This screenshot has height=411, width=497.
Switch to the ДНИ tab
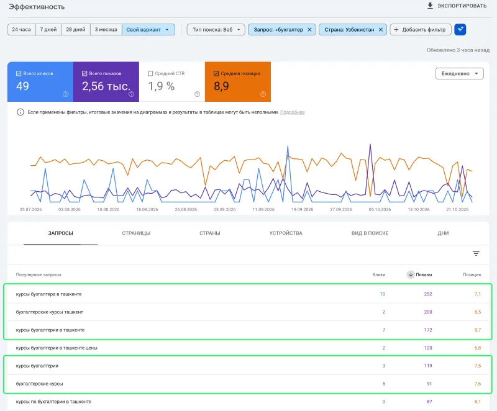coord(443,233)
